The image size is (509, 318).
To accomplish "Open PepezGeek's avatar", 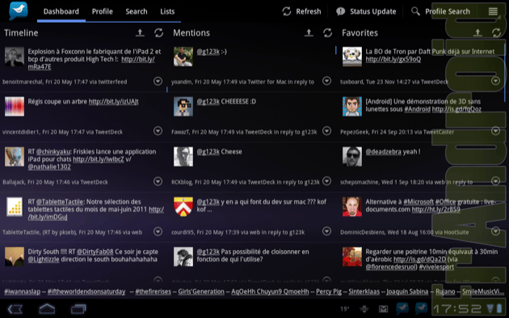I will [x=352, y=106].
